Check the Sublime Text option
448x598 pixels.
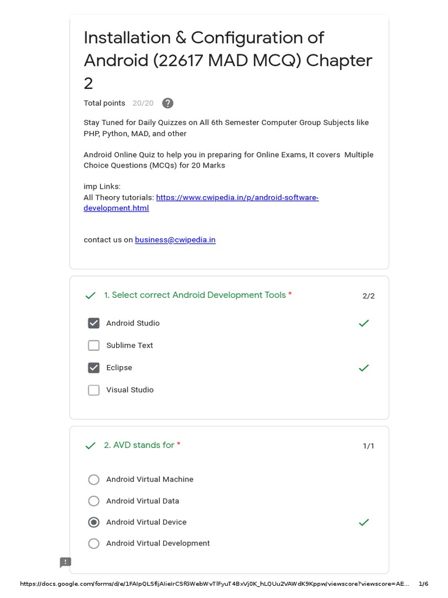[94, 346]
